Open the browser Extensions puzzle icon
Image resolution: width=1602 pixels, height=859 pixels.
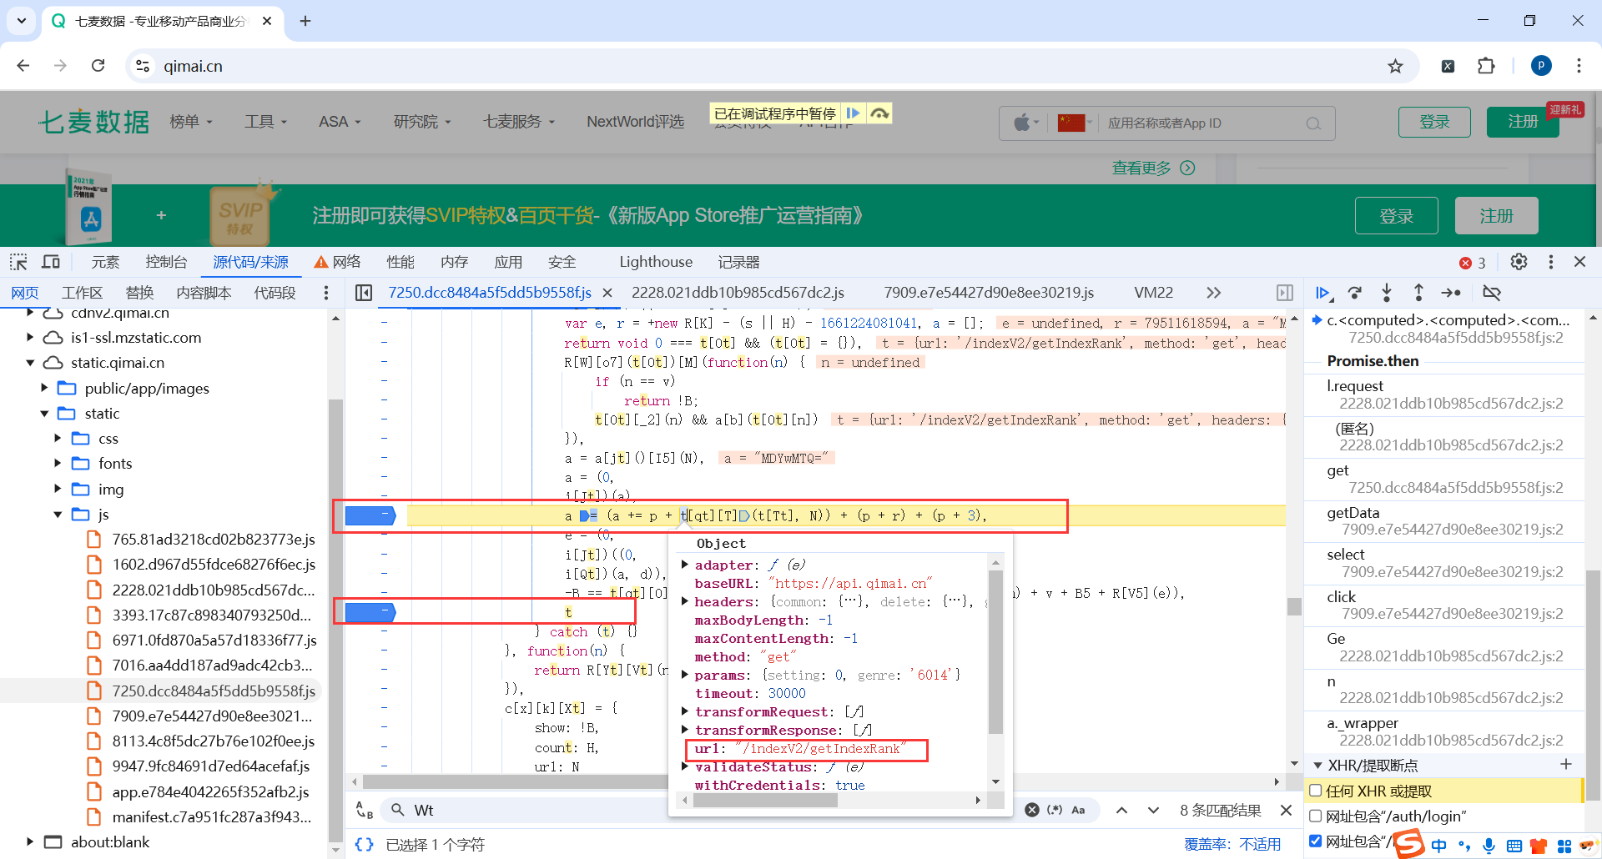tap(1486, 66)
